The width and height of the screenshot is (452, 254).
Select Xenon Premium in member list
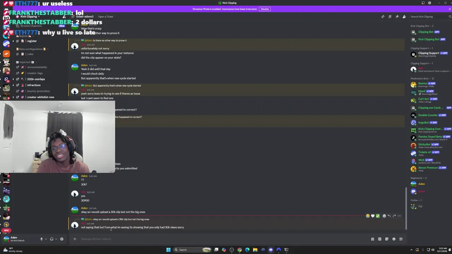(x=427, y=169)
